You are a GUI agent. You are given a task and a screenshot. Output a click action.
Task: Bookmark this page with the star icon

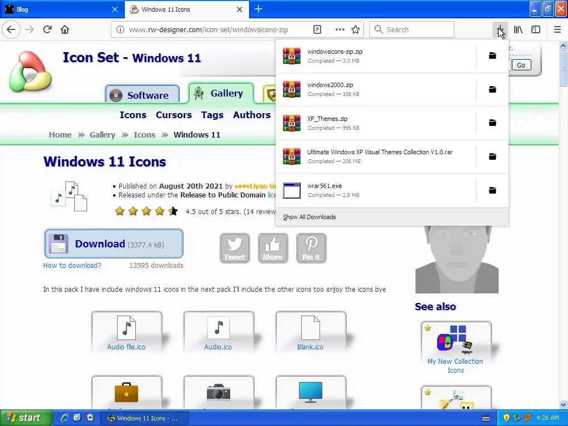tap(356, 30)
